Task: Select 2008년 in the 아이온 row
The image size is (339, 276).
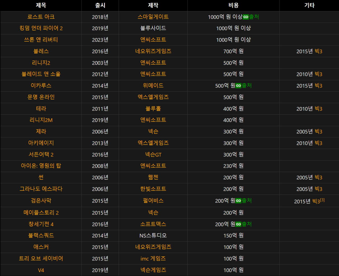Action: coord(100,166)
